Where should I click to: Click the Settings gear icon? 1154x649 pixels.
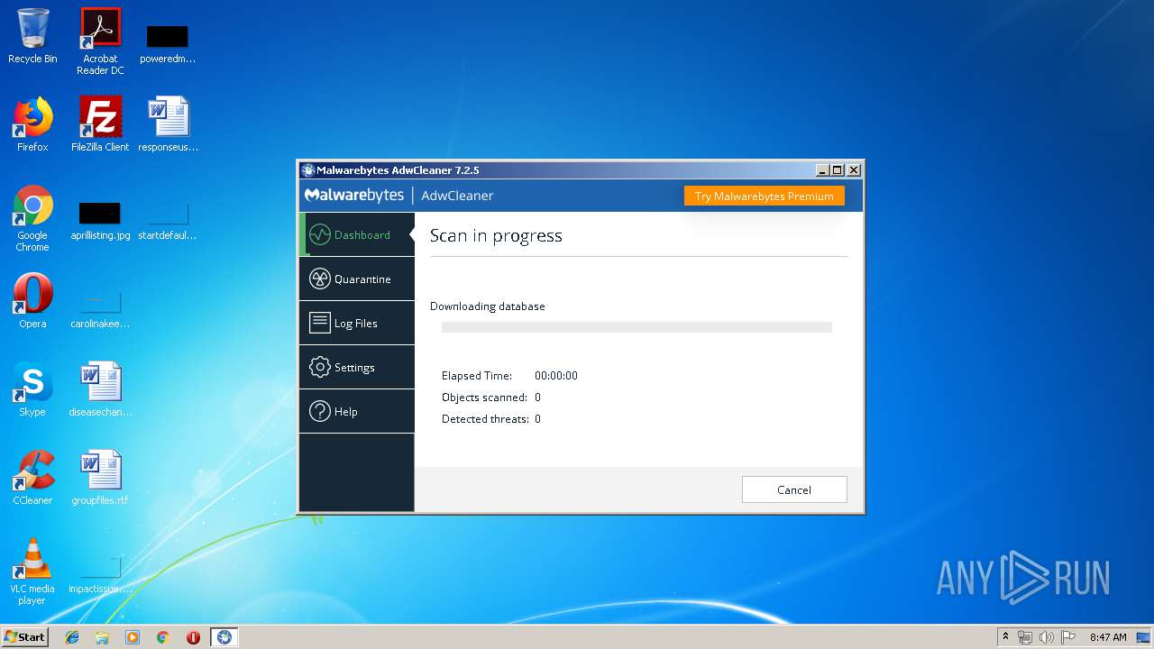319,367
